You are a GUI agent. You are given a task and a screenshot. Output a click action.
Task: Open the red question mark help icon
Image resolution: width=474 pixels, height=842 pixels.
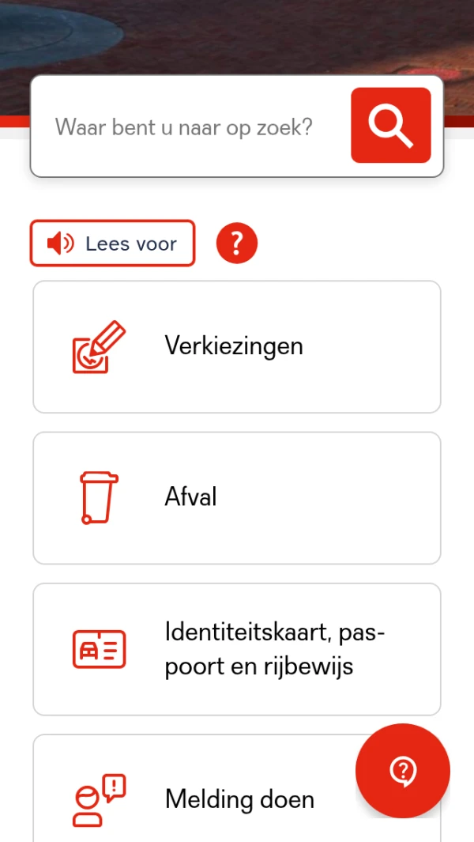(236, 244)
